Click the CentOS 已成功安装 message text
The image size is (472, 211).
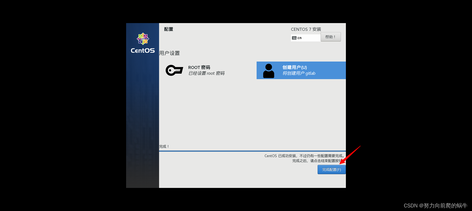pyautogui.click(x=304, y=158)
